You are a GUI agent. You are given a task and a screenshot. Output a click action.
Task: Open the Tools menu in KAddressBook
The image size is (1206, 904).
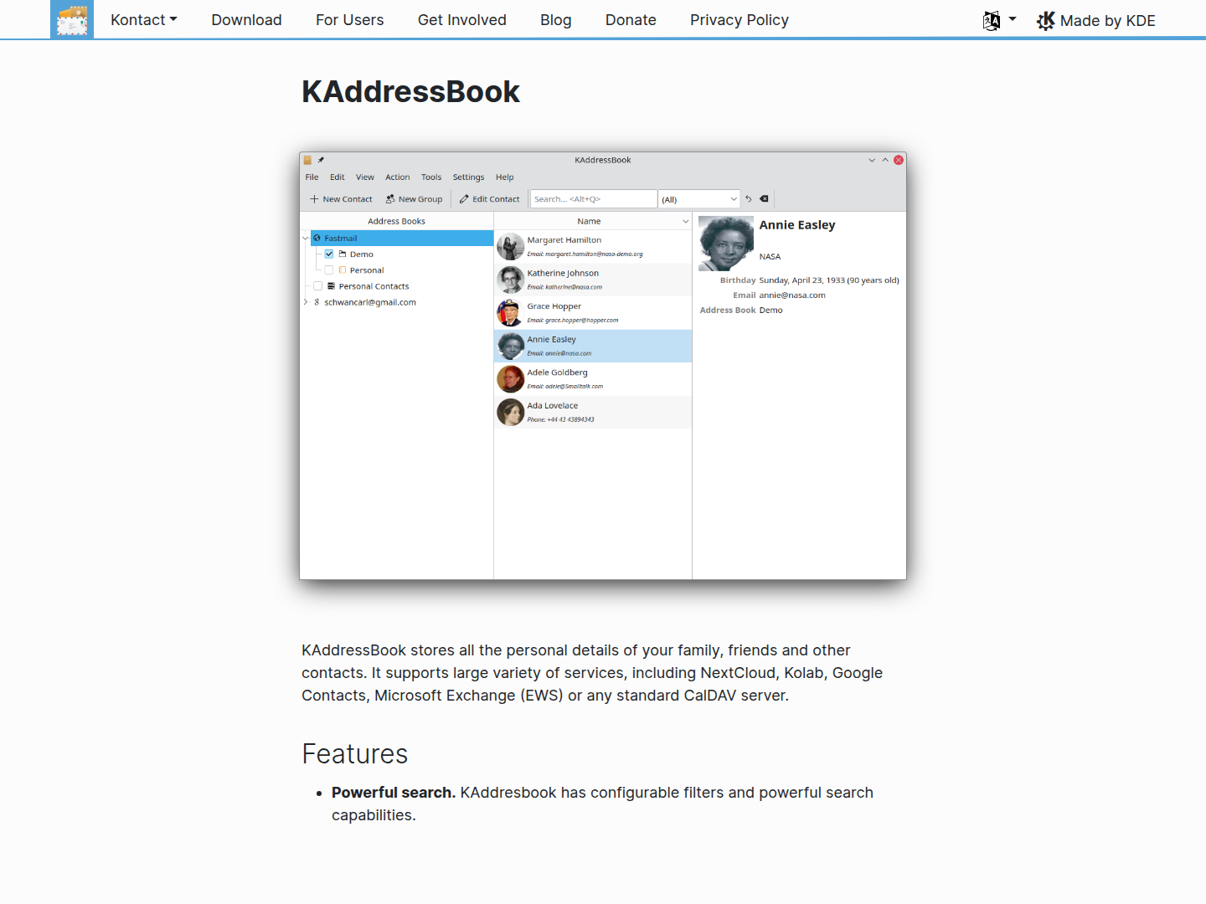(431, 177)
